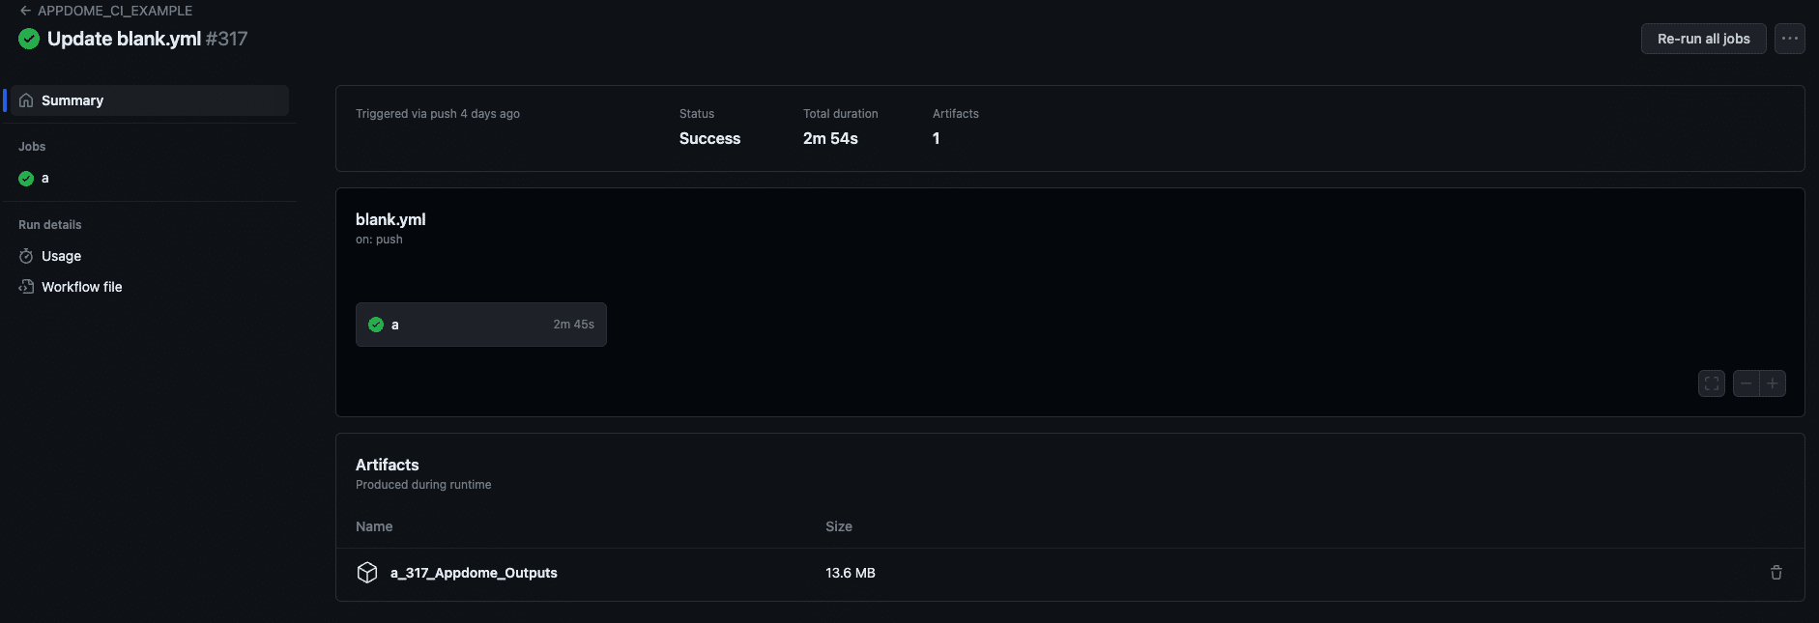Click the package icon of the artifact
The height and width of the screenshot is (623, 1819).
[x=367, y=573]
